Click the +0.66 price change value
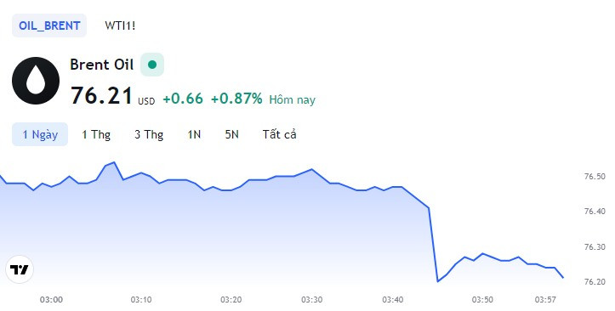Viewport: 615px width, 311px height. [x=183, y=99]
